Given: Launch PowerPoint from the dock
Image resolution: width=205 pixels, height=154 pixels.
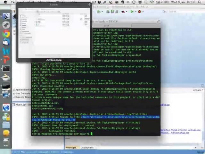Looking at the screenshot, I should click(x=6, y=60).
